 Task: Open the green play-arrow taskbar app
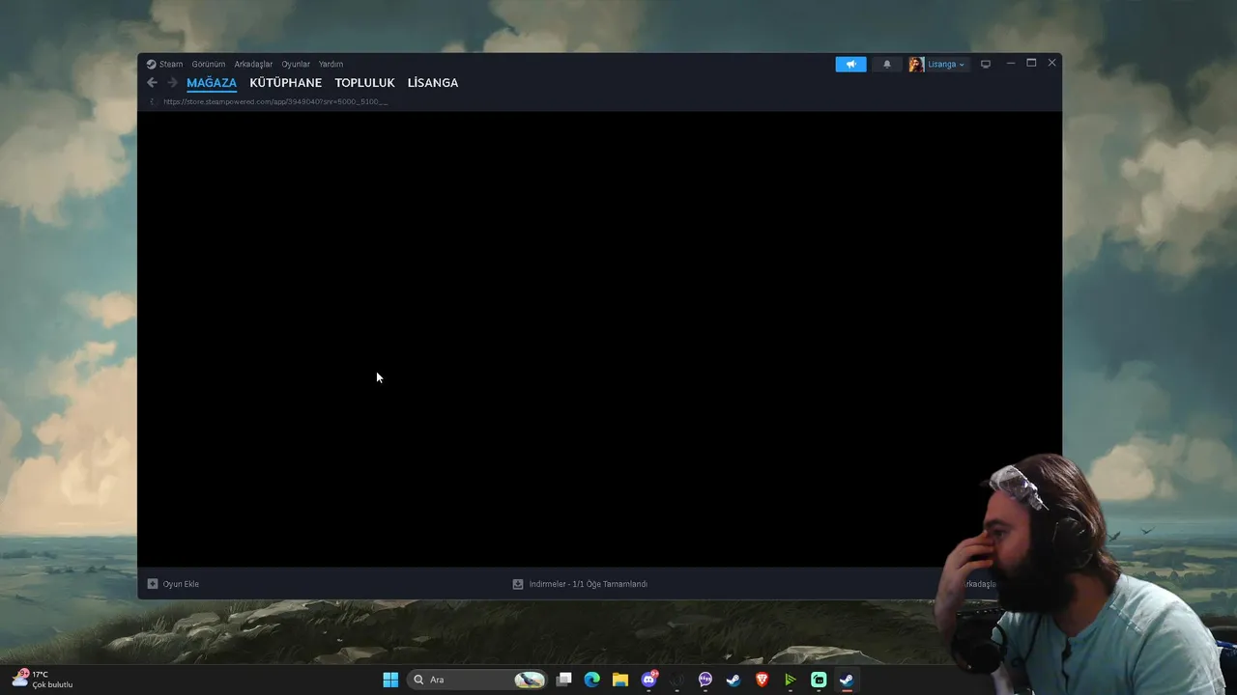point(791,680)
